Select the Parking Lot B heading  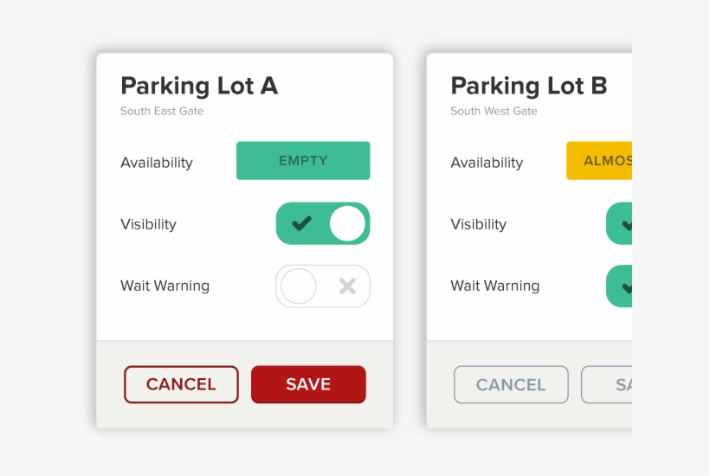[x=529, y=86]
